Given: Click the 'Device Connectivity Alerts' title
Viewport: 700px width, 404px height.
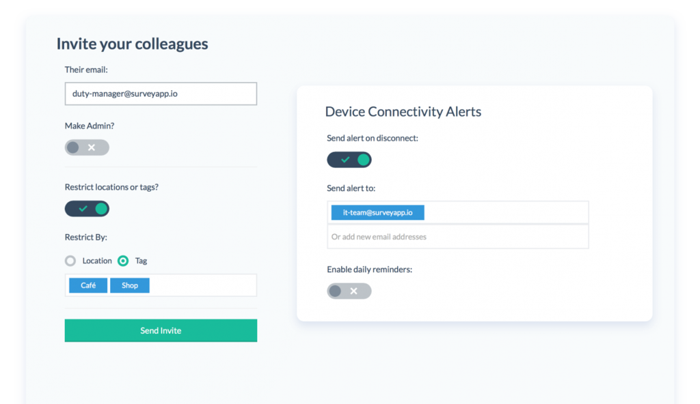Looking at the screenshot, I should pos(403,112).
